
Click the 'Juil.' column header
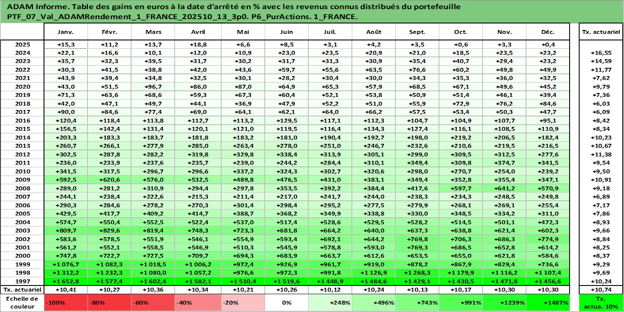(x=330, y=32)
